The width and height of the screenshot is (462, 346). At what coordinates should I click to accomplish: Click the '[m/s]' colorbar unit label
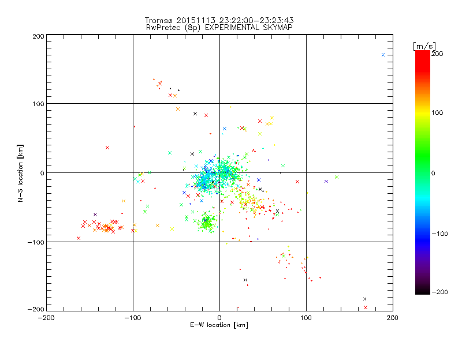pyautogui.click(x=424, y=46)
